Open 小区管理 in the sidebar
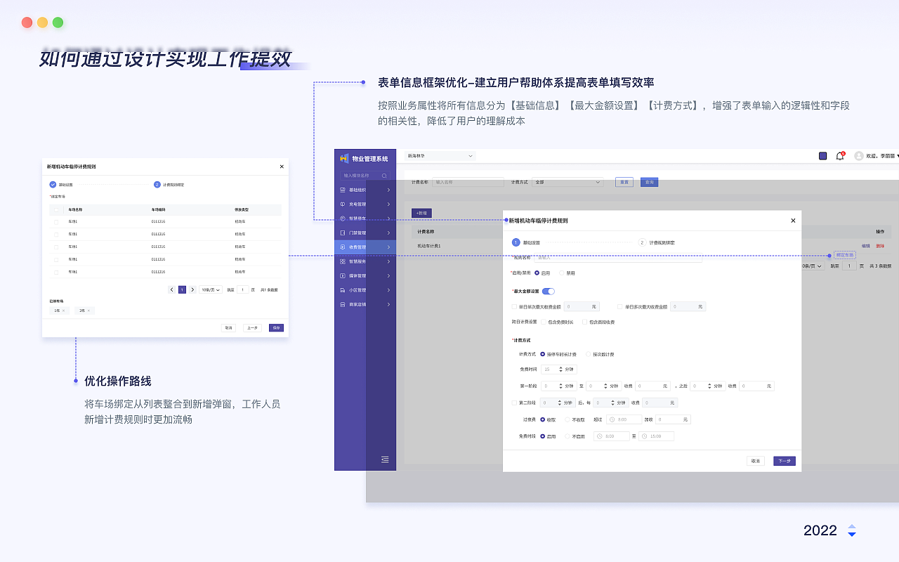Image resolution: width=899 pixels, height=562 pixels. tap(365, 290)
